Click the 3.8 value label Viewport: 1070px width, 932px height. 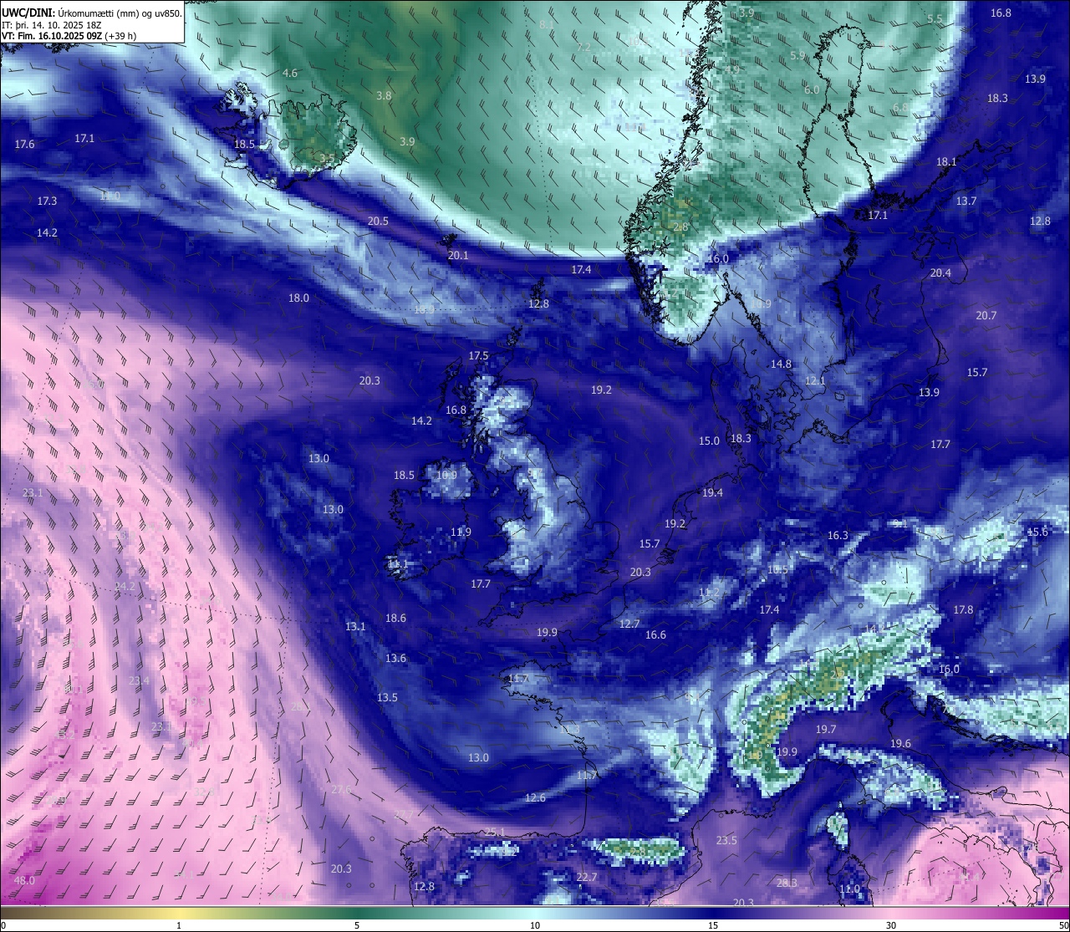click(383, 95)
